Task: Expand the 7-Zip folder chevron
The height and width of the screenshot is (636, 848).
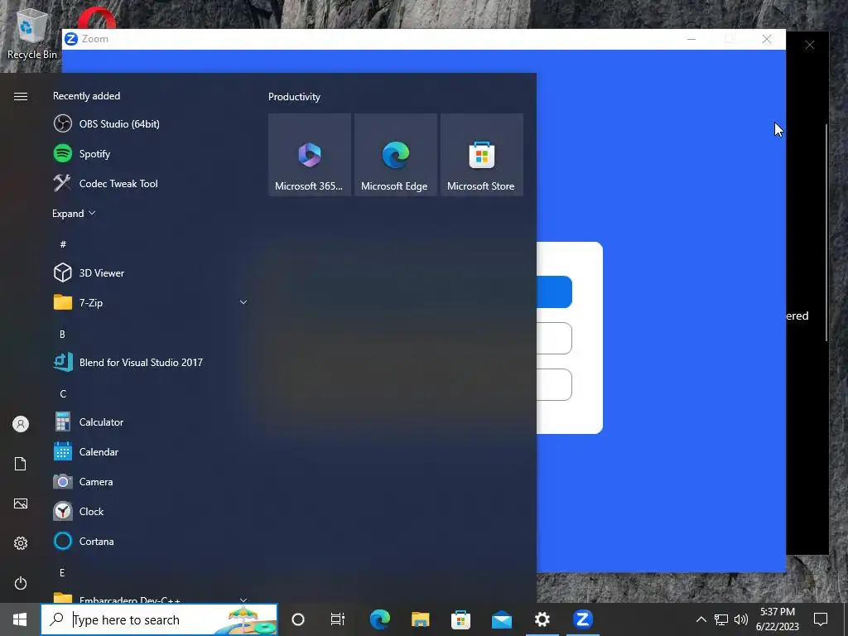Action: tap(243, 302)
